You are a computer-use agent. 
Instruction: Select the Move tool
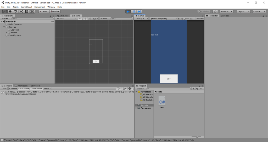(x=10, y=11)
